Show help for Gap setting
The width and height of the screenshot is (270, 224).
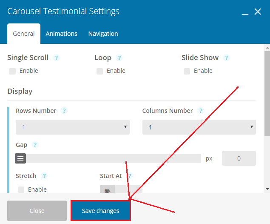pos(35,145)
